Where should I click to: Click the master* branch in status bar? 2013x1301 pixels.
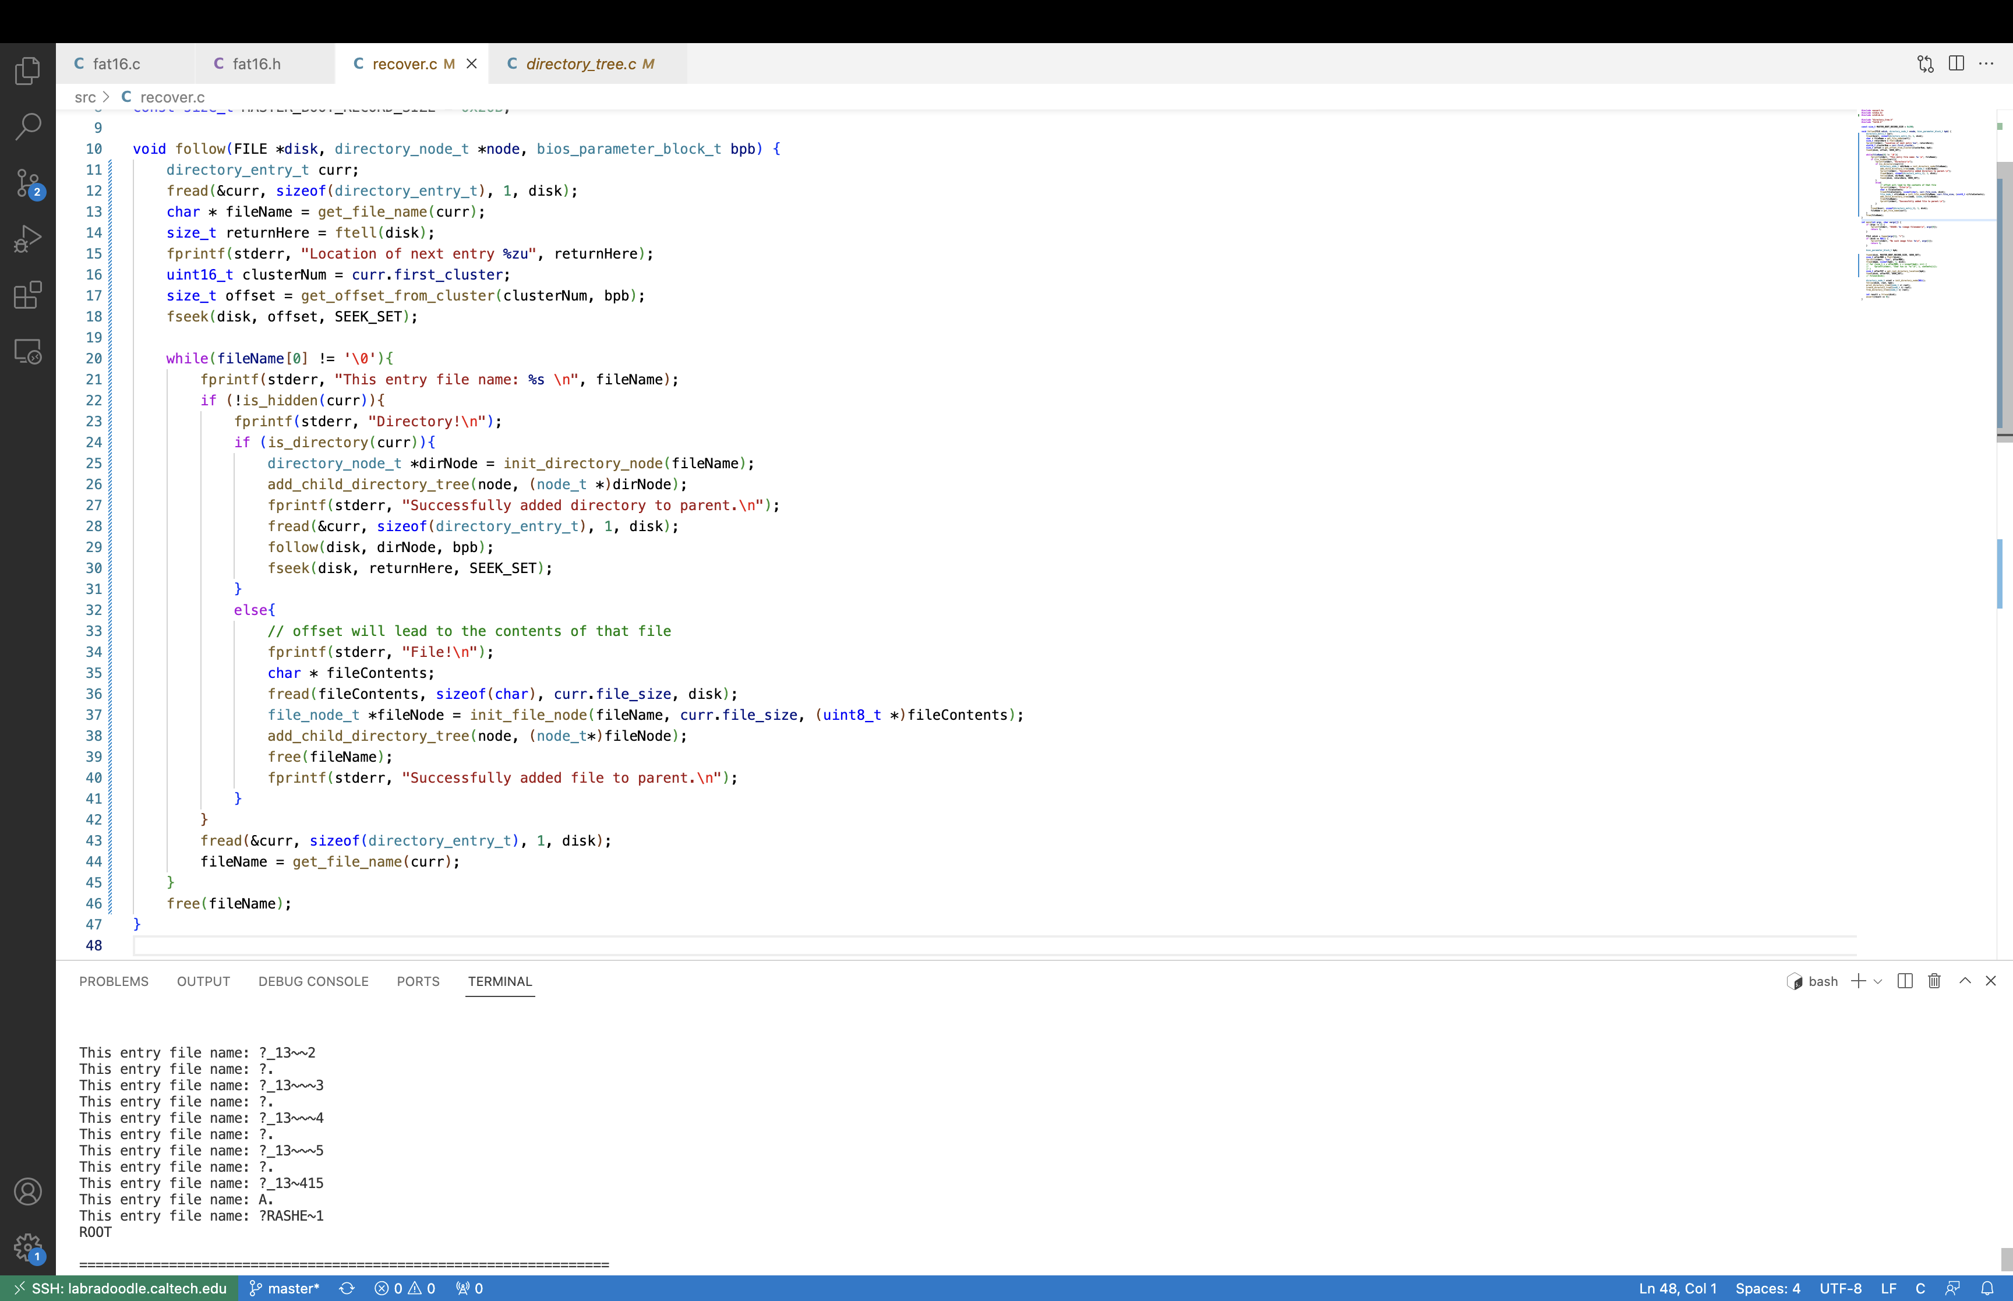pyautogui.click(x=285, y=1288)
